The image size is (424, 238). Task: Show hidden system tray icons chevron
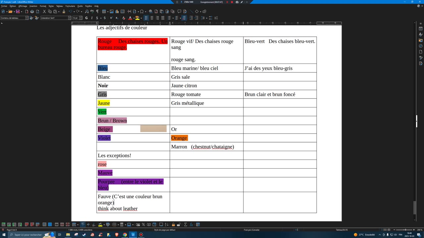click(380, 235)
